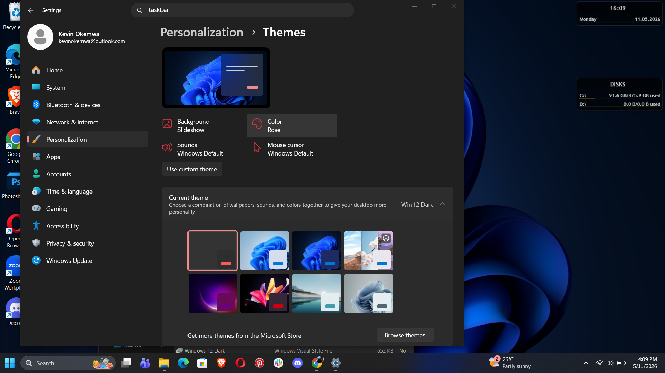Launch Opera browser from the taskbar

tap(240, 363)
